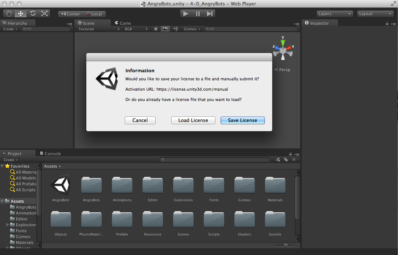Toggle Local handle rotation button
Image resolution: width=398 pixels, height=255 pixels.
click(x=94, y=14)
